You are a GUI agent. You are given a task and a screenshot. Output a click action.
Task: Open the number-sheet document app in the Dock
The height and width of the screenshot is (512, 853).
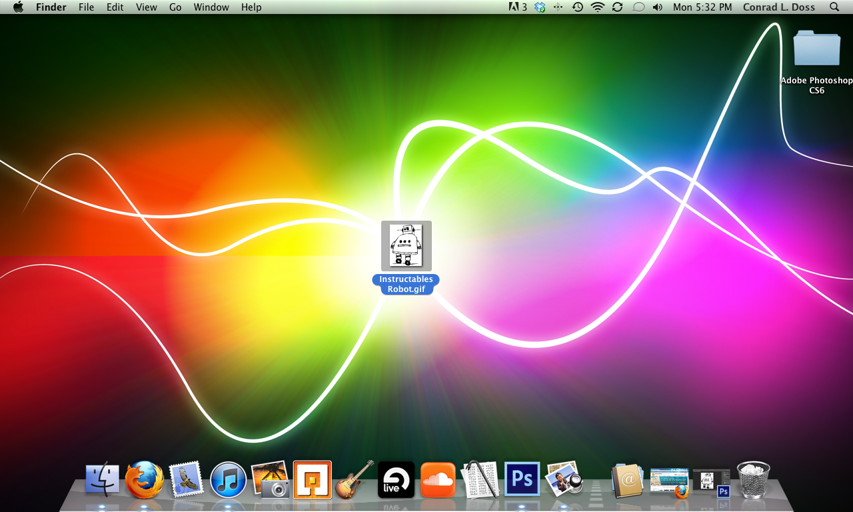pos(480,479)
